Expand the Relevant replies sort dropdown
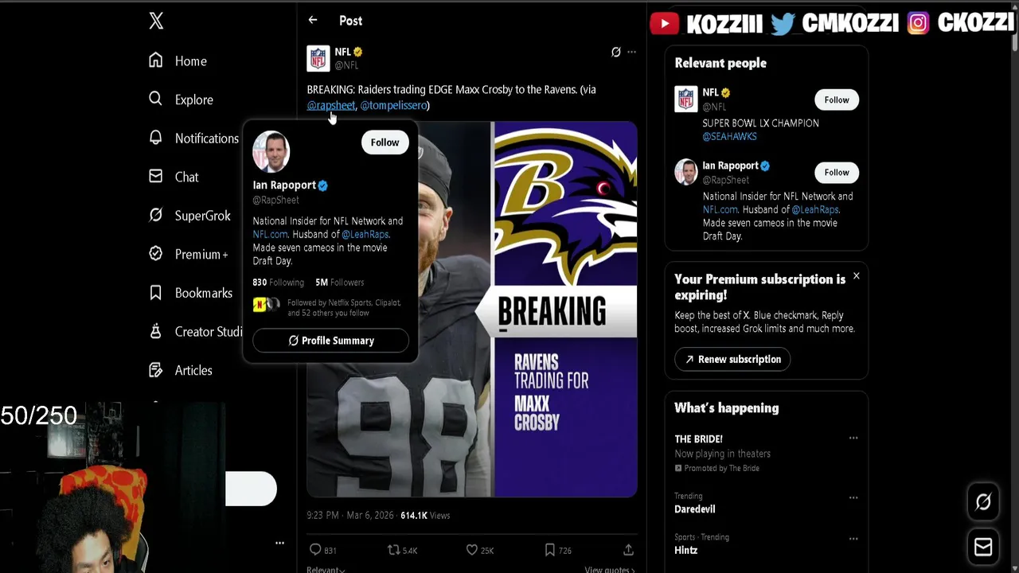The height and width of the screenshot is (573, 1019). [x=326, y=569]
